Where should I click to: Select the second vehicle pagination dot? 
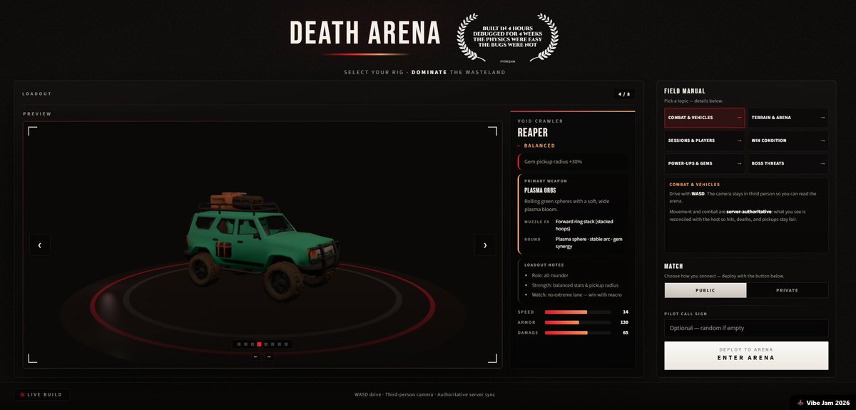pyautogui.click(x=246, y=344)
